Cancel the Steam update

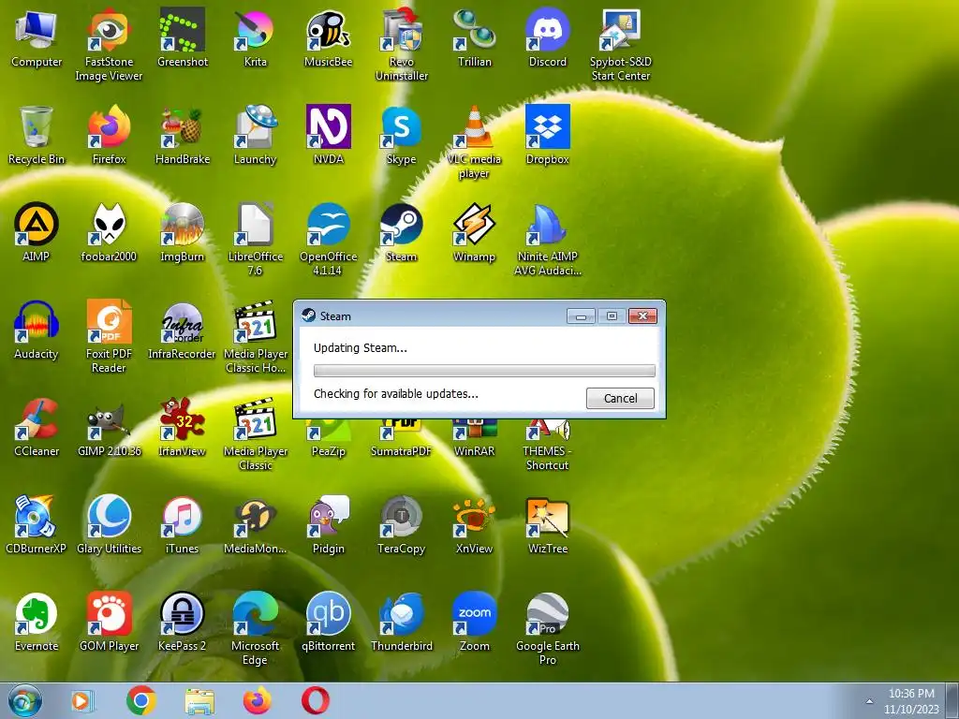(x=620, y=398)
